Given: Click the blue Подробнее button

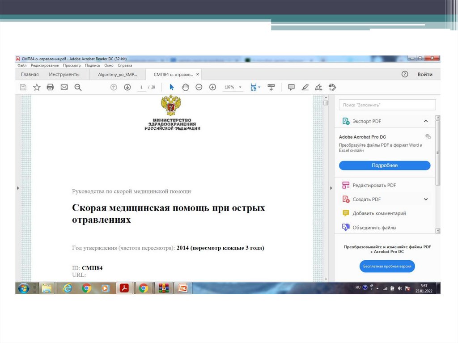Looking at the screenshot, I should [385, 165].
